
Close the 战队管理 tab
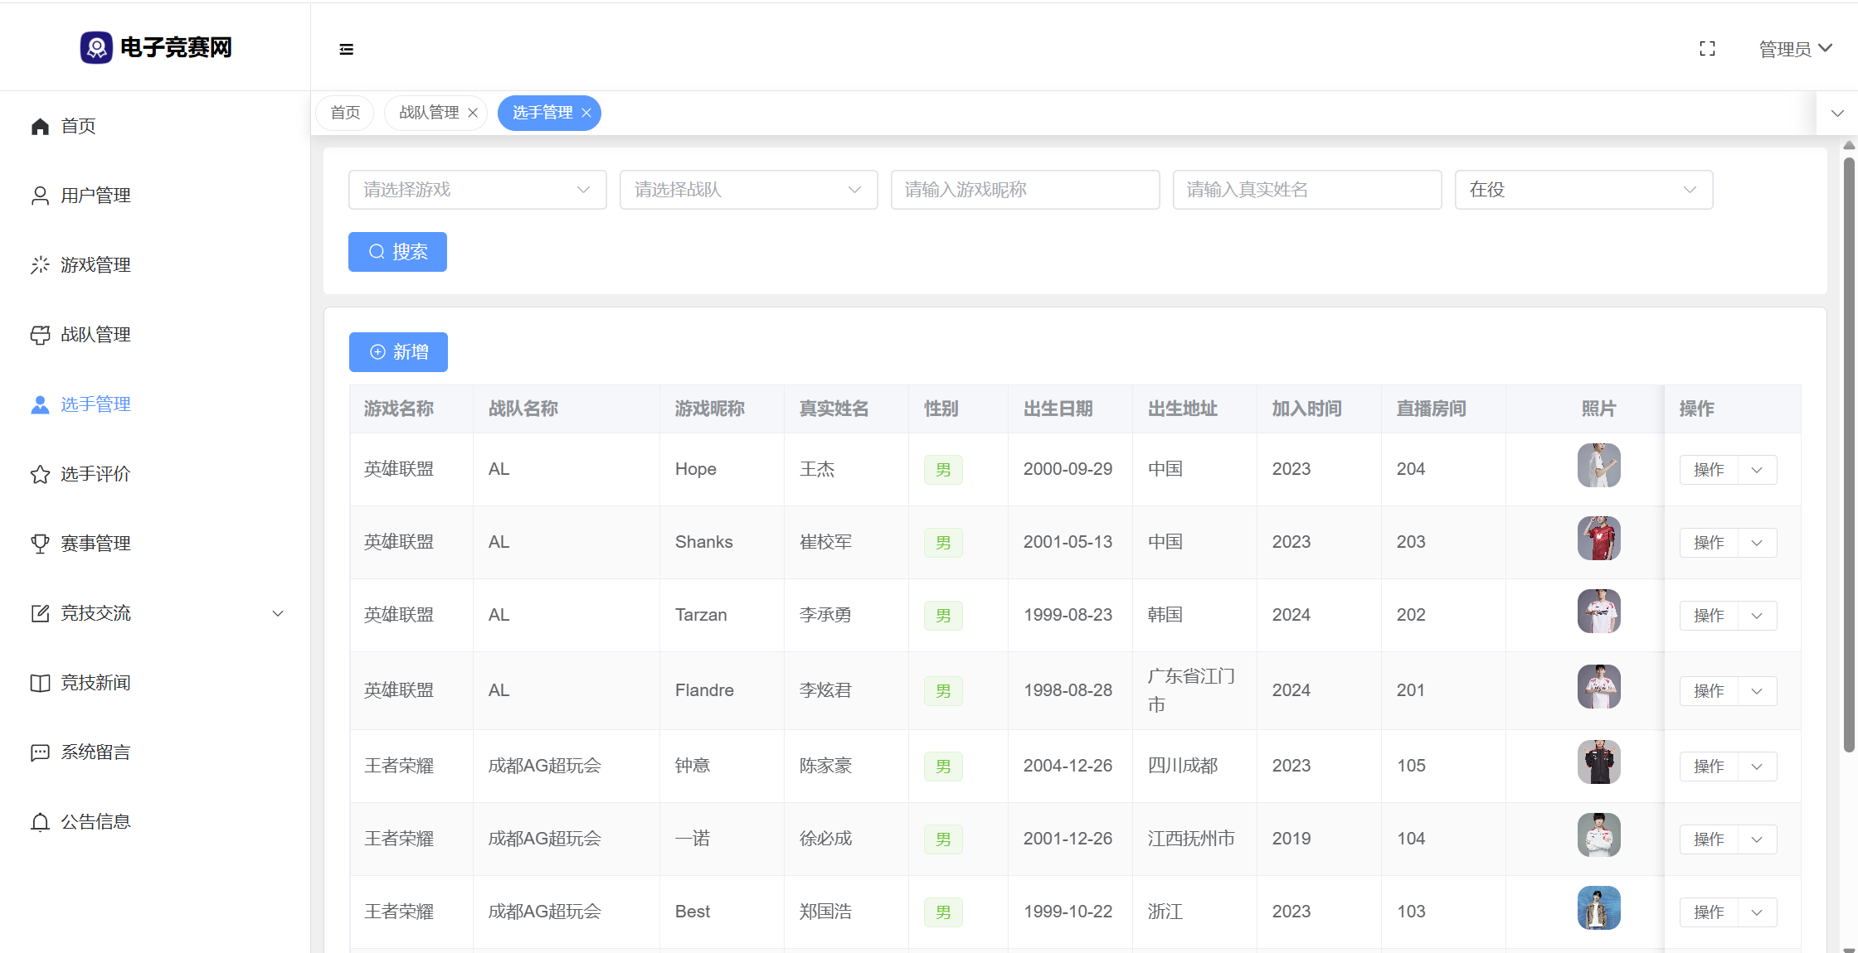click(x=473, y=113)
